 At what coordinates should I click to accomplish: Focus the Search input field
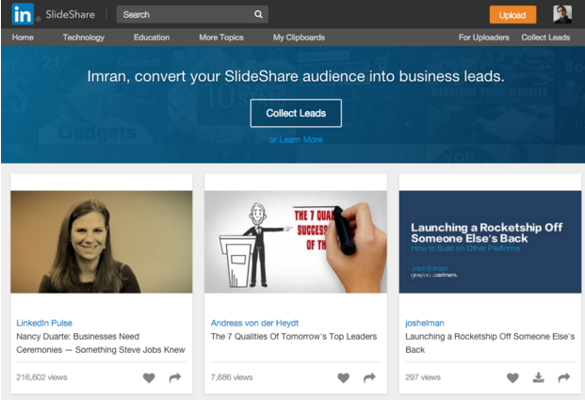point(185,15)
